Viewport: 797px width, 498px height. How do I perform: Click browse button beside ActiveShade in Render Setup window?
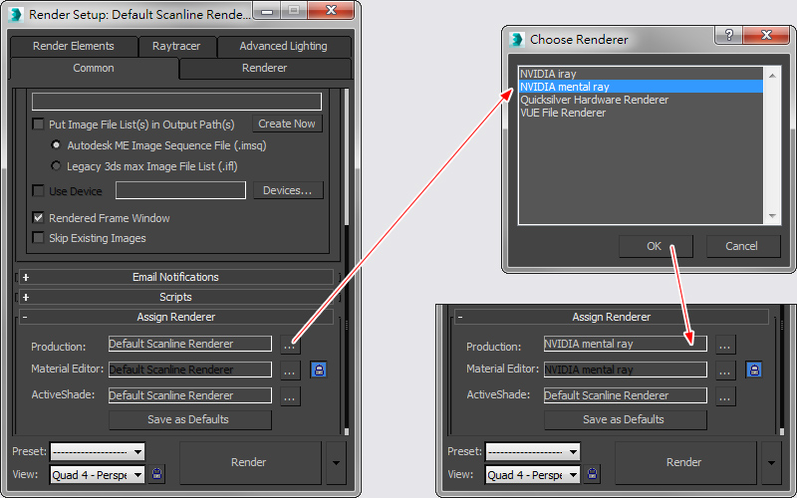pyautogui.click(x=290, y=396)
